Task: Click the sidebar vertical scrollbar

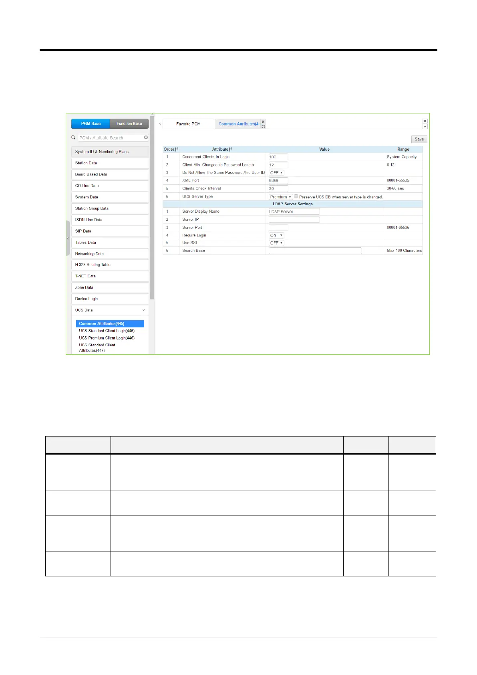Action: [x=152, y=207]
